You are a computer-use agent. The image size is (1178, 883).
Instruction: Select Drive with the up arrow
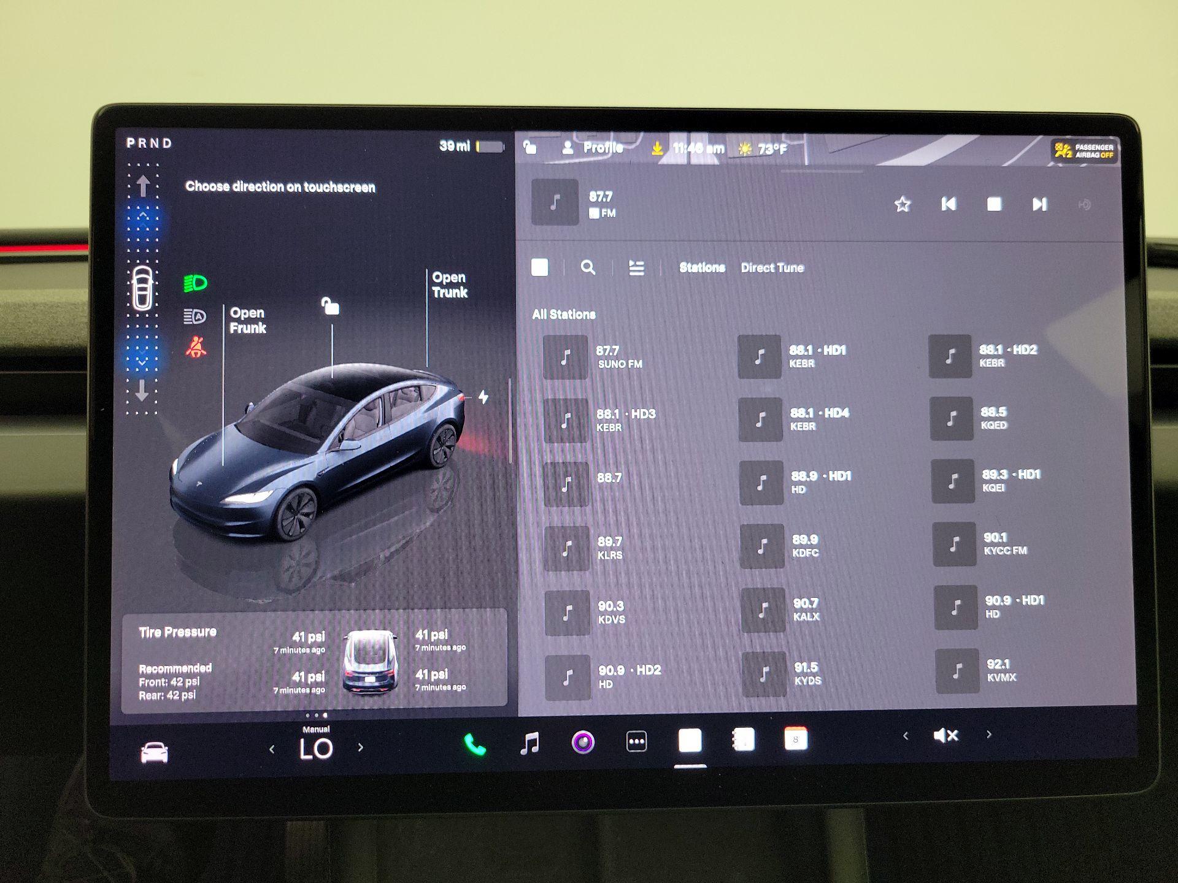143,186
